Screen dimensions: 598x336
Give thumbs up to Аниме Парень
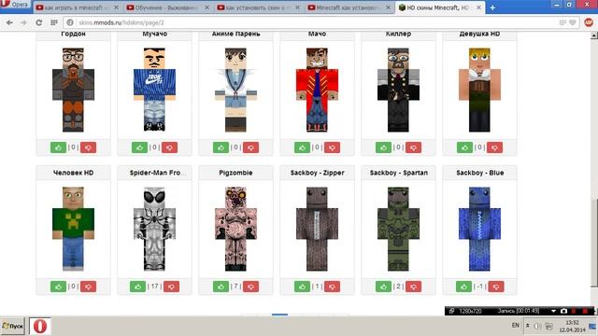click(221, 147)
